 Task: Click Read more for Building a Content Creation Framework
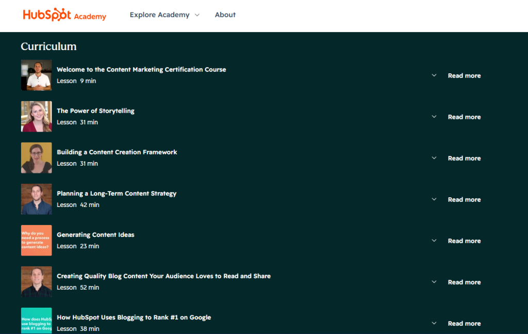pos(464,158)
